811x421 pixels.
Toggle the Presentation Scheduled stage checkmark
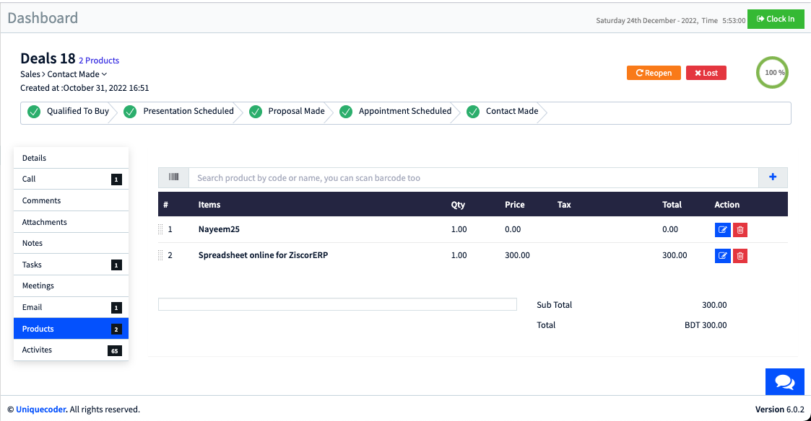tap(130, 112)
